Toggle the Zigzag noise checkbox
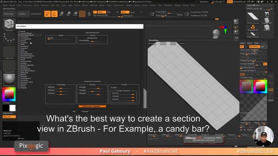 tap(19, 88)
